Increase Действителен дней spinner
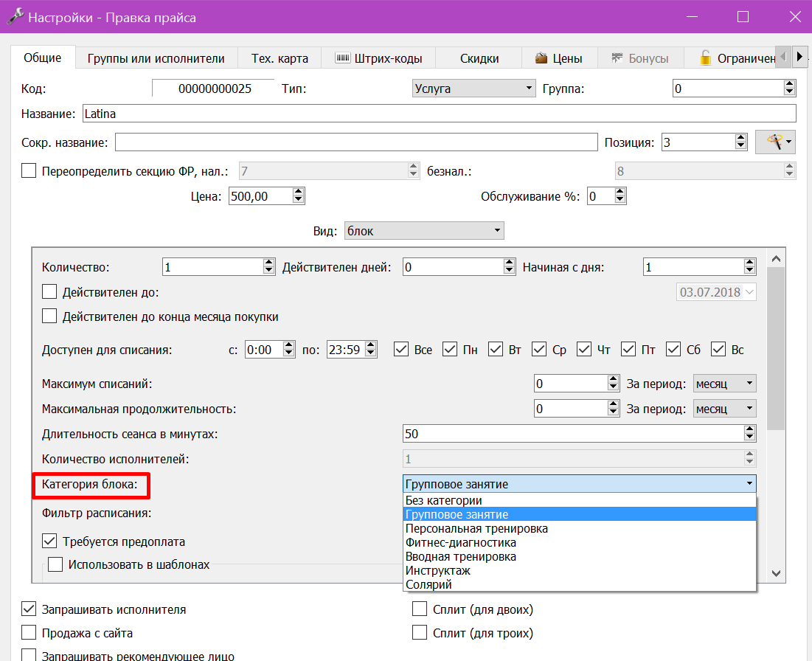The height and width of the screenshot is (661, 812). (x=509, y=263)
